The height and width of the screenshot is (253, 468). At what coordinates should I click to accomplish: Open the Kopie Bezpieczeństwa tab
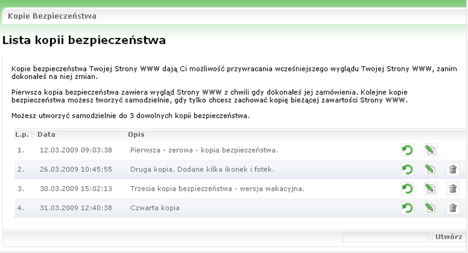tap(52, 16)
